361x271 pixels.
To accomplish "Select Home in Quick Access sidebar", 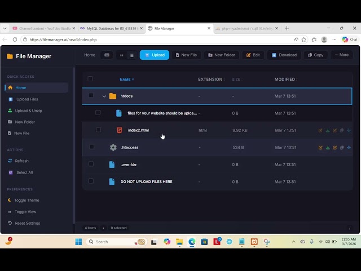I will 36,88.
